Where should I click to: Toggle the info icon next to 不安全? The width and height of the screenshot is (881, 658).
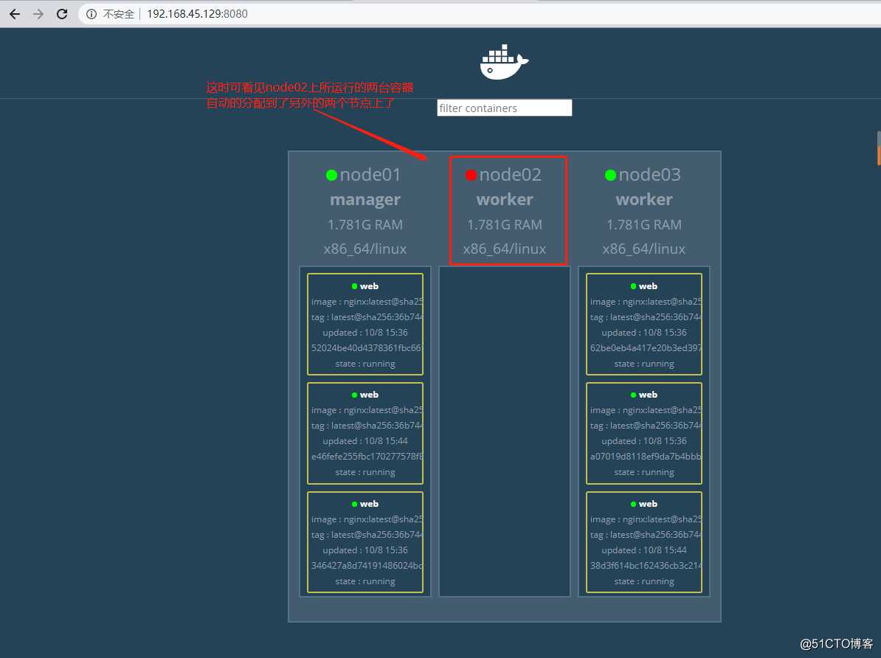click(x=90, y=13)
